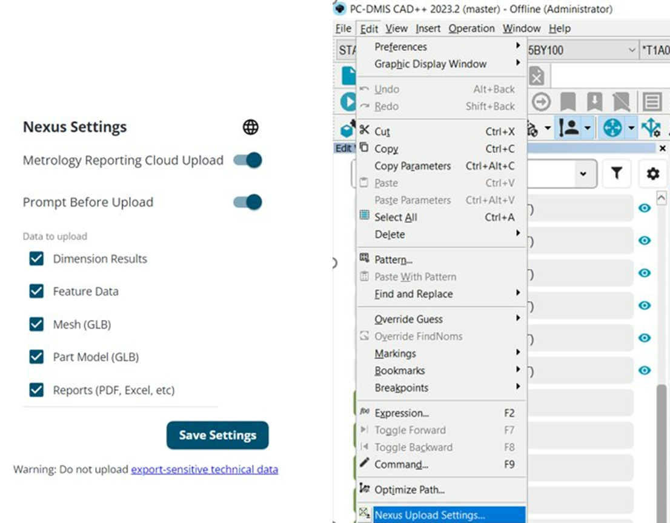
Task: Open the Help menu
Action: point(559,28)
